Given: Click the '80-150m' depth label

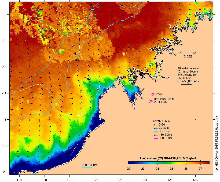Looking at the screenshot, I should [164, 131].
